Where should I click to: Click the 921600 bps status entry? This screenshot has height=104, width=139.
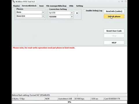(79, 99)
